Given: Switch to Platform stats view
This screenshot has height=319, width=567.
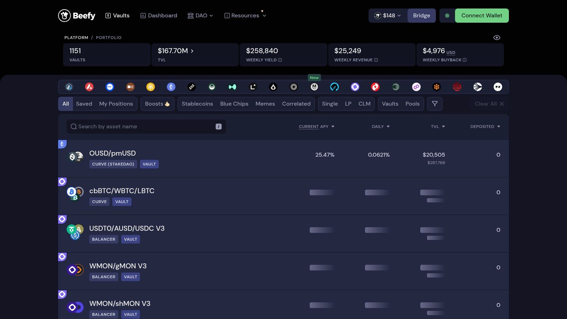Looking at the screenshot, I should [x=76, y=38].
